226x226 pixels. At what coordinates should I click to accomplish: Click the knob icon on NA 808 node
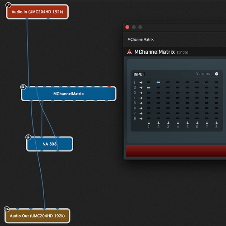(28, 137)
